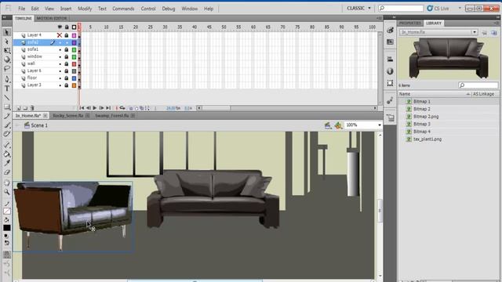This screenshot has height=282, width=502.
Task: Unlock Layer 3
Action: pos(67,85)
